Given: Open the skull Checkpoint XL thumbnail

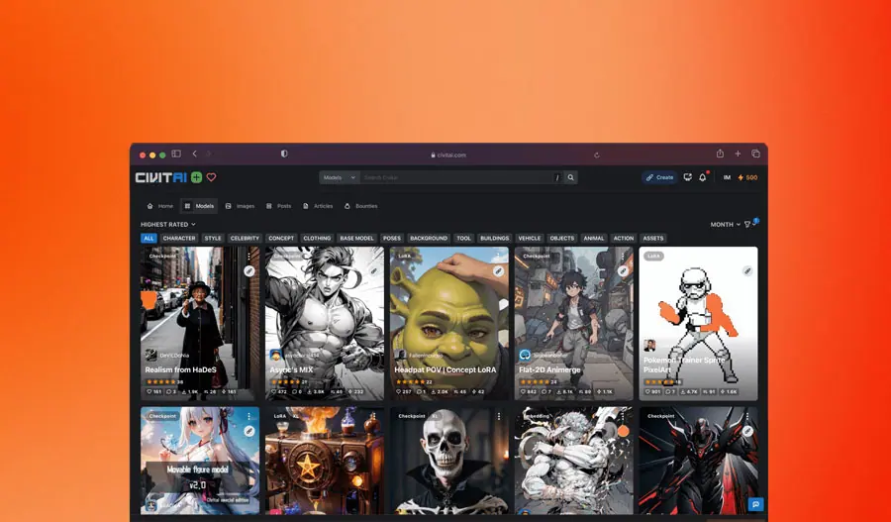Looking at the screenshot, I should 448,460.
